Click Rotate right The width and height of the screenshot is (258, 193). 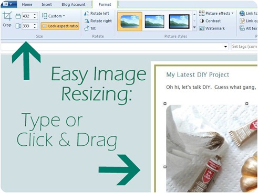coord(98,21)
